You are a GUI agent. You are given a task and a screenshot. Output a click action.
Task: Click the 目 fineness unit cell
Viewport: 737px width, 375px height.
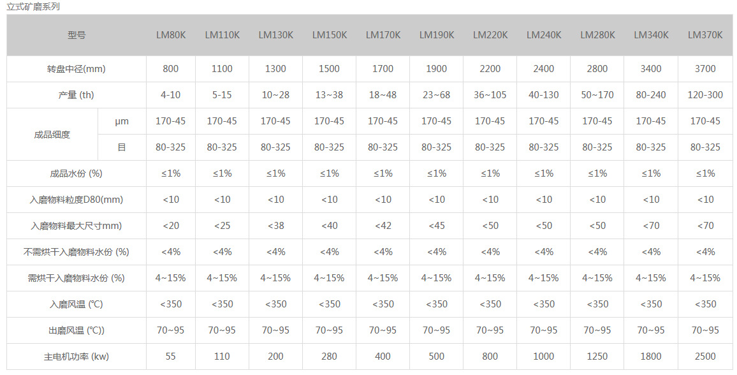[122, 147]
